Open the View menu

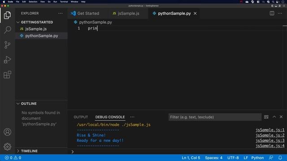click(43, 2)
